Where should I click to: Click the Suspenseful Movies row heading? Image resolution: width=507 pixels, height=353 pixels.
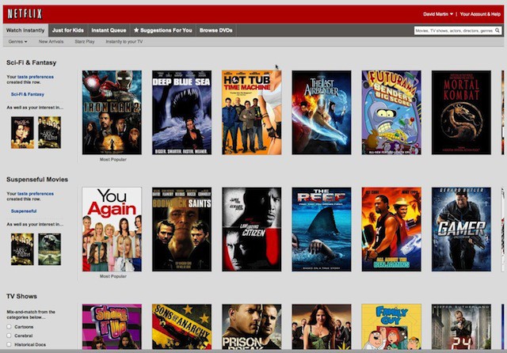click(x=37, y=180)
